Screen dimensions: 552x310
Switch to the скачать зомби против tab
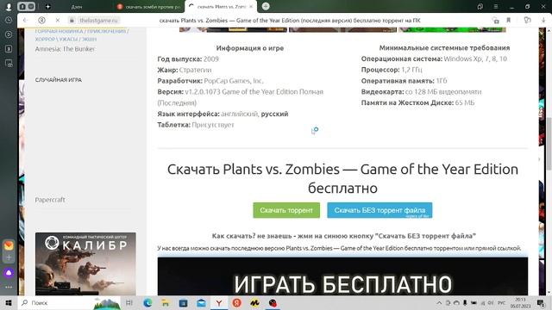149,7
